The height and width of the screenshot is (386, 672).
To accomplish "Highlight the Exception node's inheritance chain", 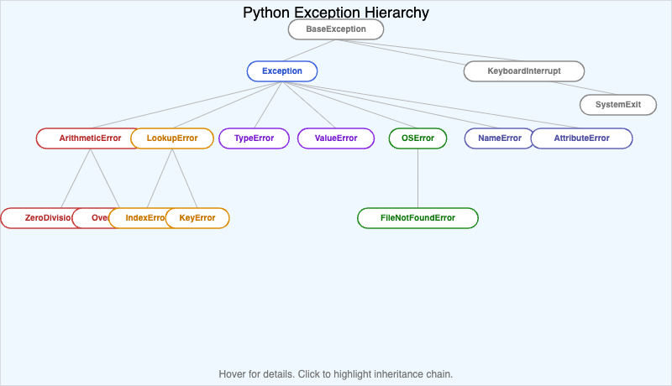I will 281,71.
